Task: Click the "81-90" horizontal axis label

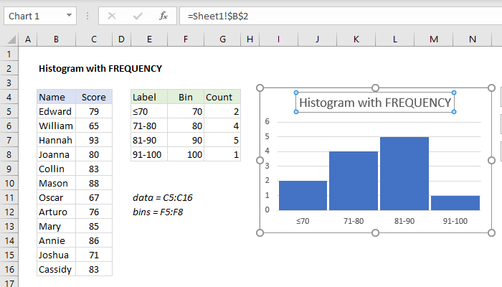Action: (x=404, y=221)
